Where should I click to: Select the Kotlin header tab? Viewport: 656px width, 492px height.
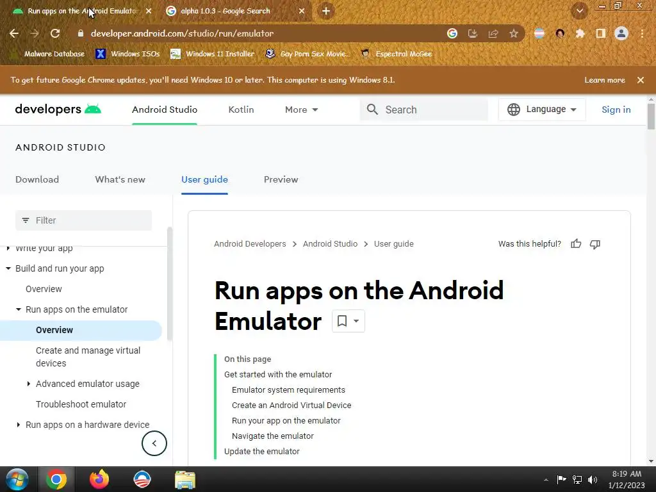241,110
